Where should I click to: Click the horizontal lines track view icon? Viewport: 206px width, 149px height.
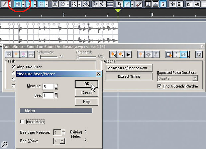pyautogui.click(x=180, y=4)
